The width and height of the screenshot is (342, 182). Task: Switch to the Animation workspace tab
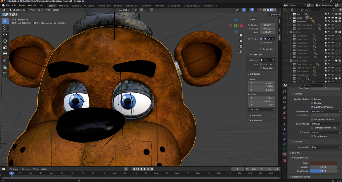[x=146, y=6]
